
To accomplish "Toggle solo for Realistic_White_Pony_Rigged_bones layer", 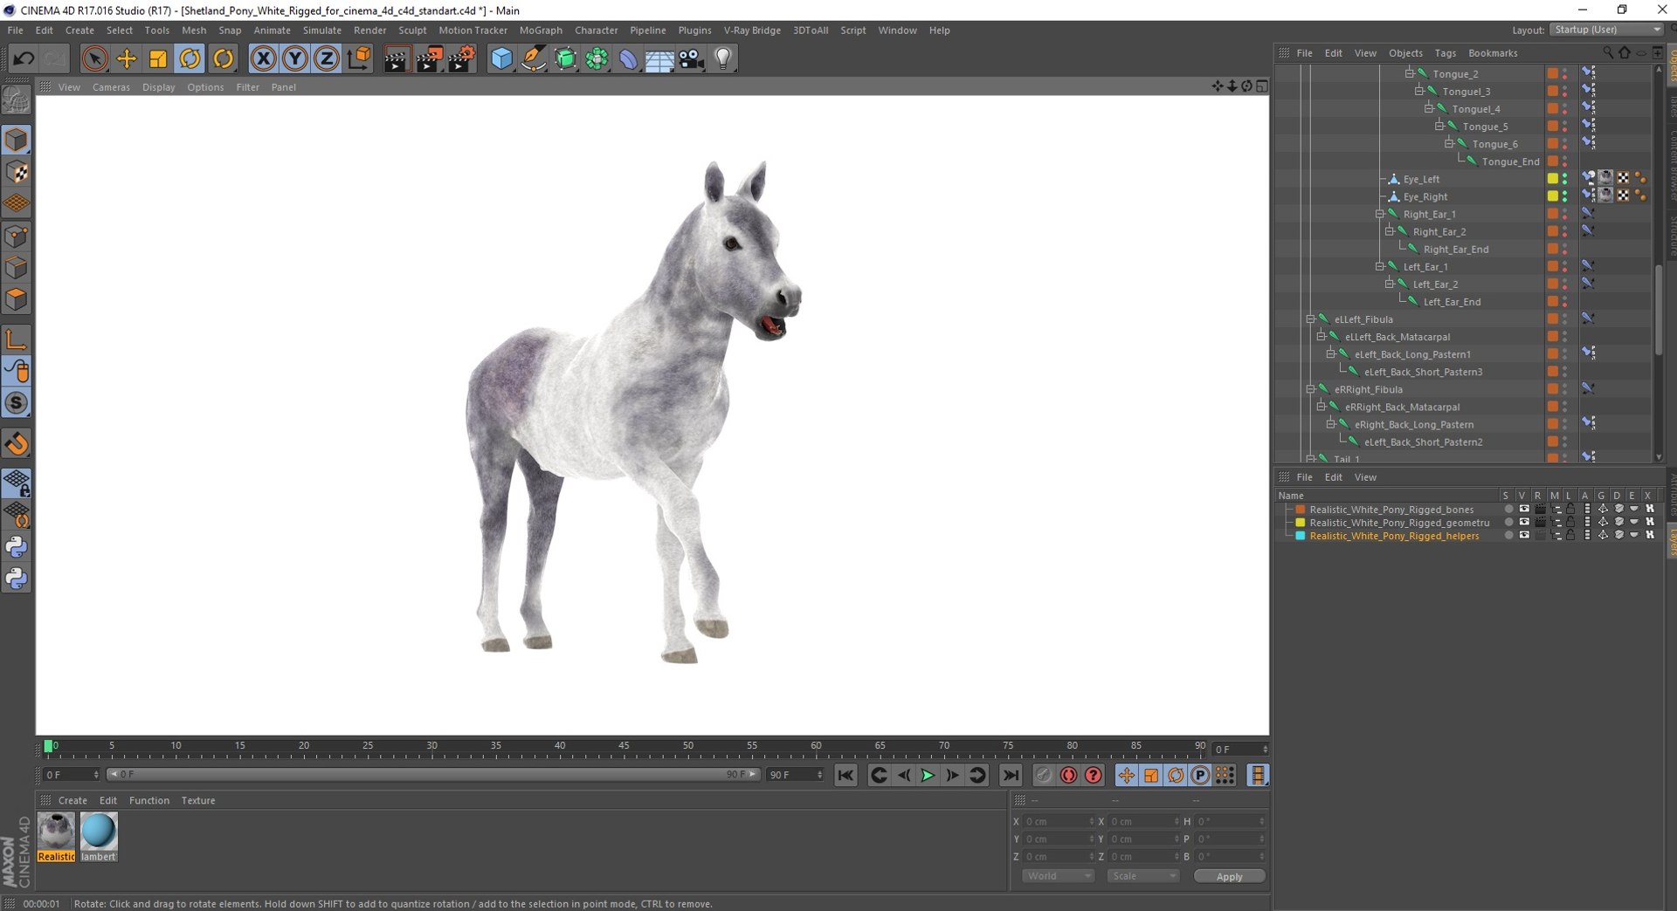I will click(x=1508, y=510).
